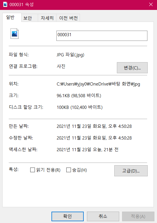Close the 000031 properties dialog
This screenshot has height=223, width=157.
151,4
